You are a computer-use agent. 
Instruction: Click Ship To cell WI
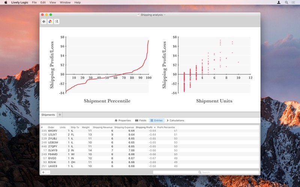[x=73, y=154]
